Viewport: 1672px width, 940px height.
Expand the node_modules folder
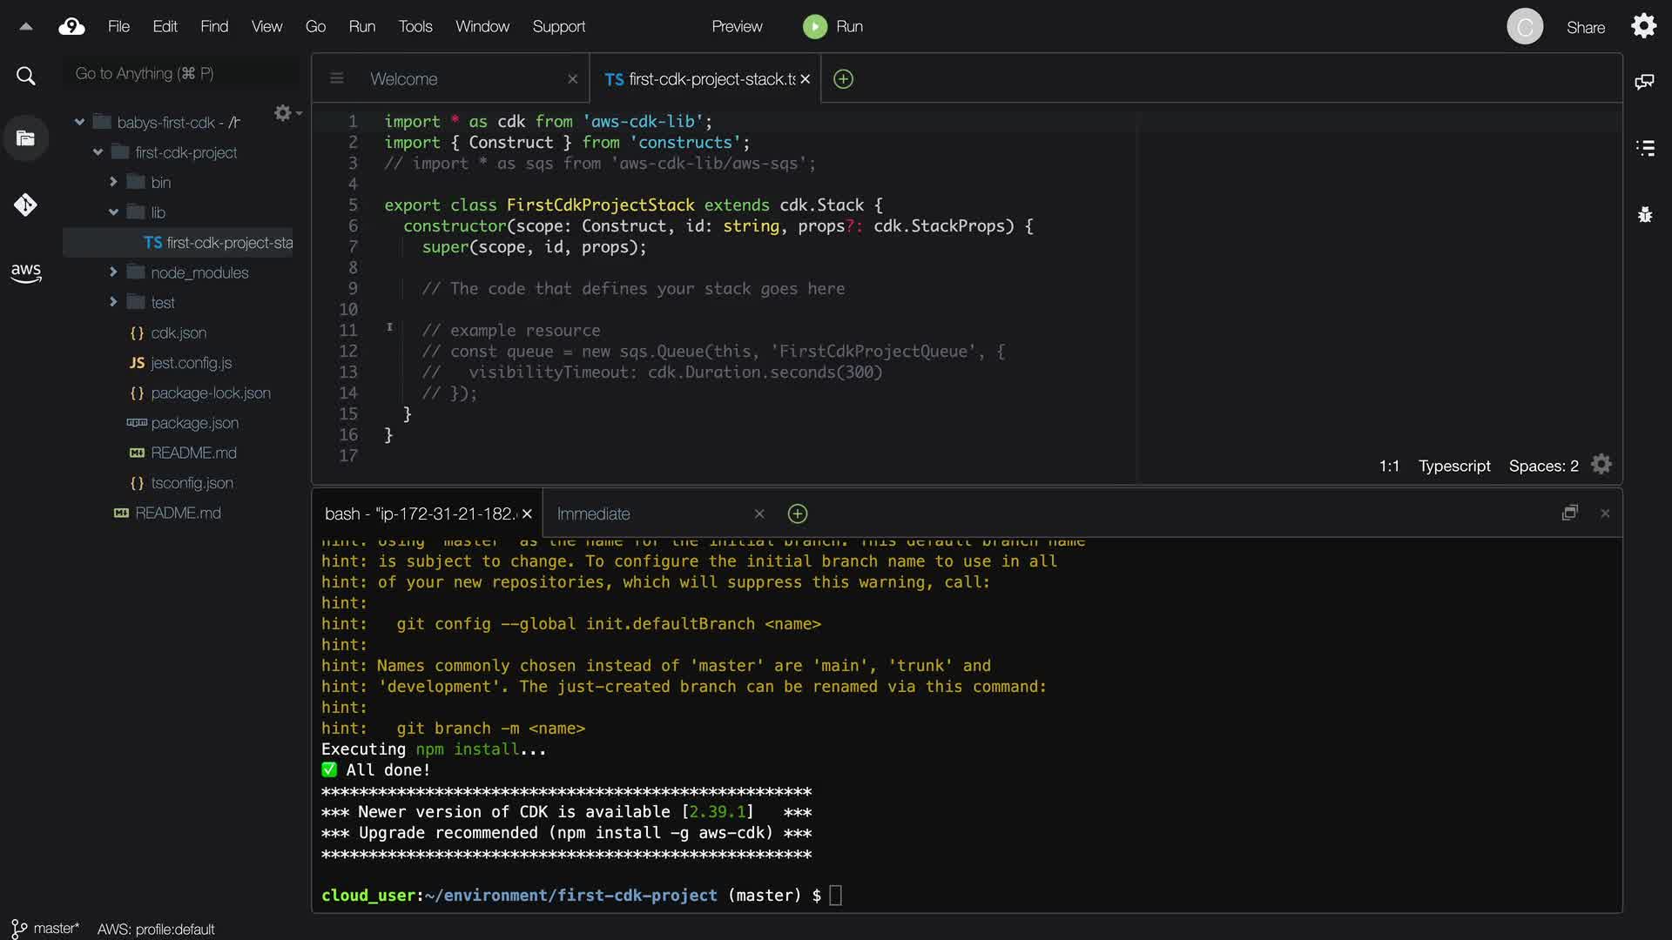click(113, 272)
